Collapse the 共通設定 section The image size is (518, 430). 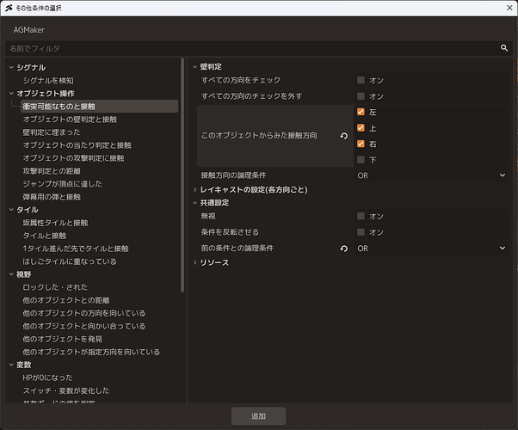pyautogui.click(x=195, y=203)
